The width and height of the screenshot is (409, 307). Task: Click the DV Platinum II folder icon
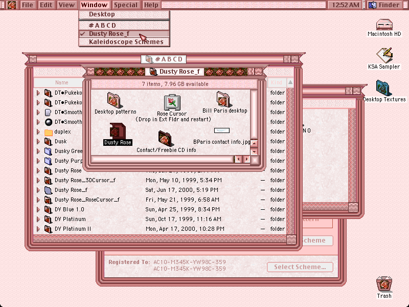(48, 229)
